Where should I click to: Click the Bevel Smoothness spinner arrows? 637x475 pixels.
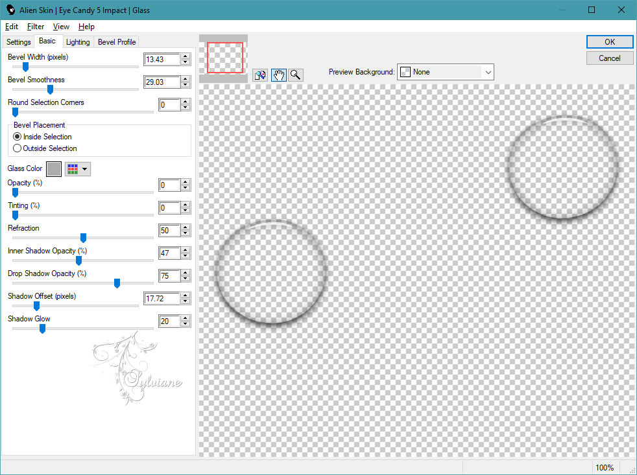186,82
